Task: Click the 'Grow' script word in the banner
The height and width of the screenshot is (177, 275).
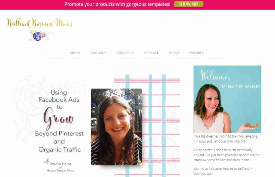Action: coord(58,118)
